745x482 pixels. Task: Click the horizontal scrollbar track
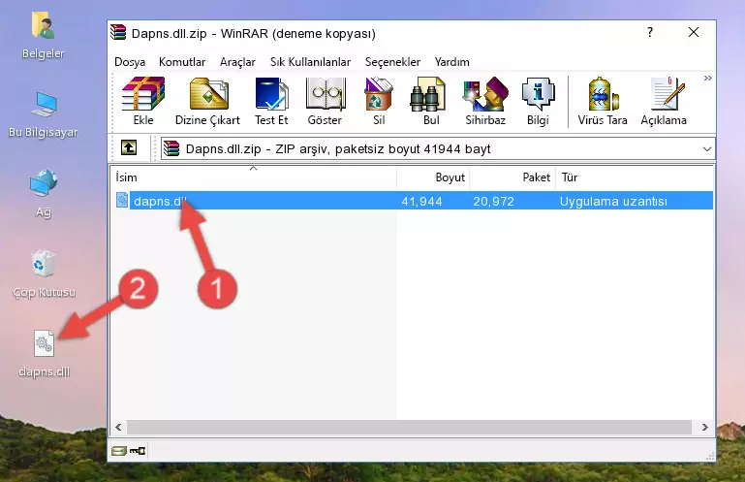tap(409, 428)
